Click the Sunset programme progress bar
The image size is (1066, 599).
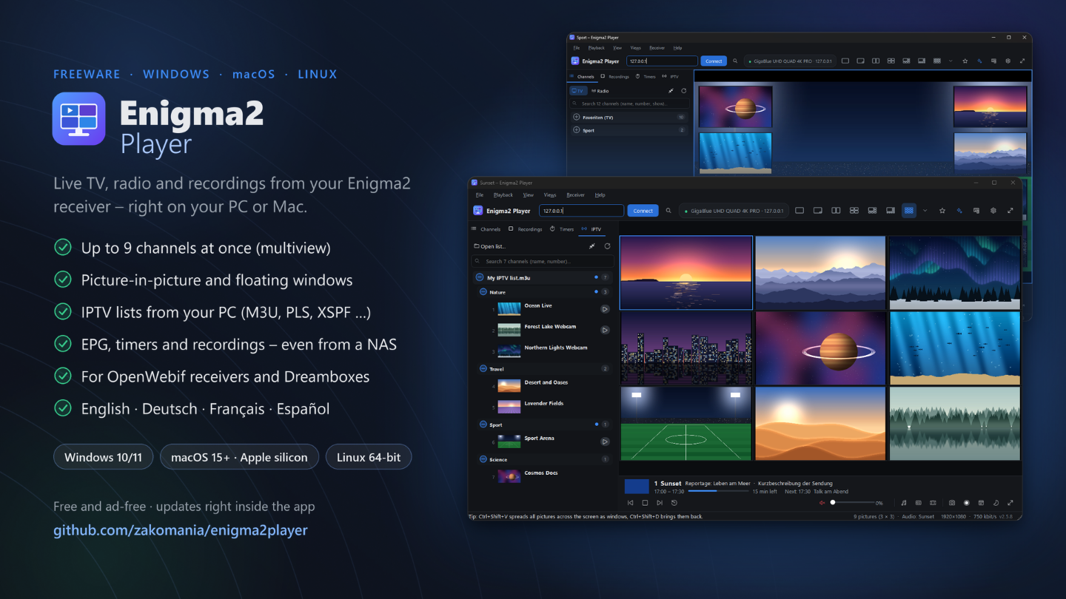(x=718, y=491)
